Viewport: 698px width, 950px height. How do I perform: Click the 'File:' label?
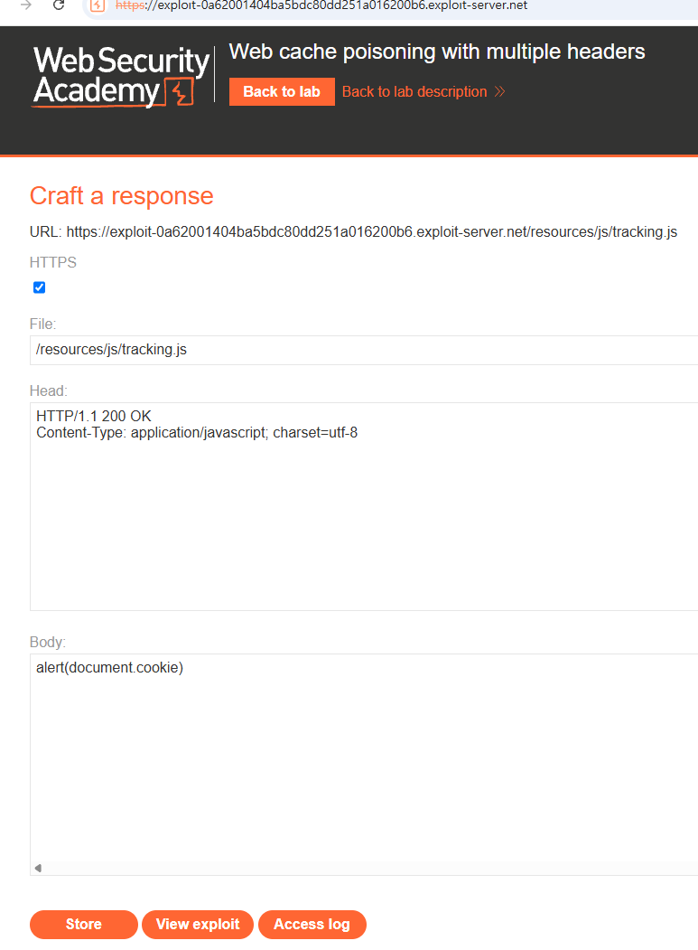pyautogui.click(x=43, y=325)
